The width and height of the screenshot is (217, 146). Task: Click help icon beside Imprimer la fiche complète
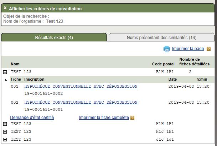pos(132,118)
